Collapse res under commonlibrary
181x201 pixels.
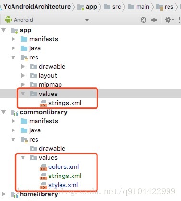13,140
